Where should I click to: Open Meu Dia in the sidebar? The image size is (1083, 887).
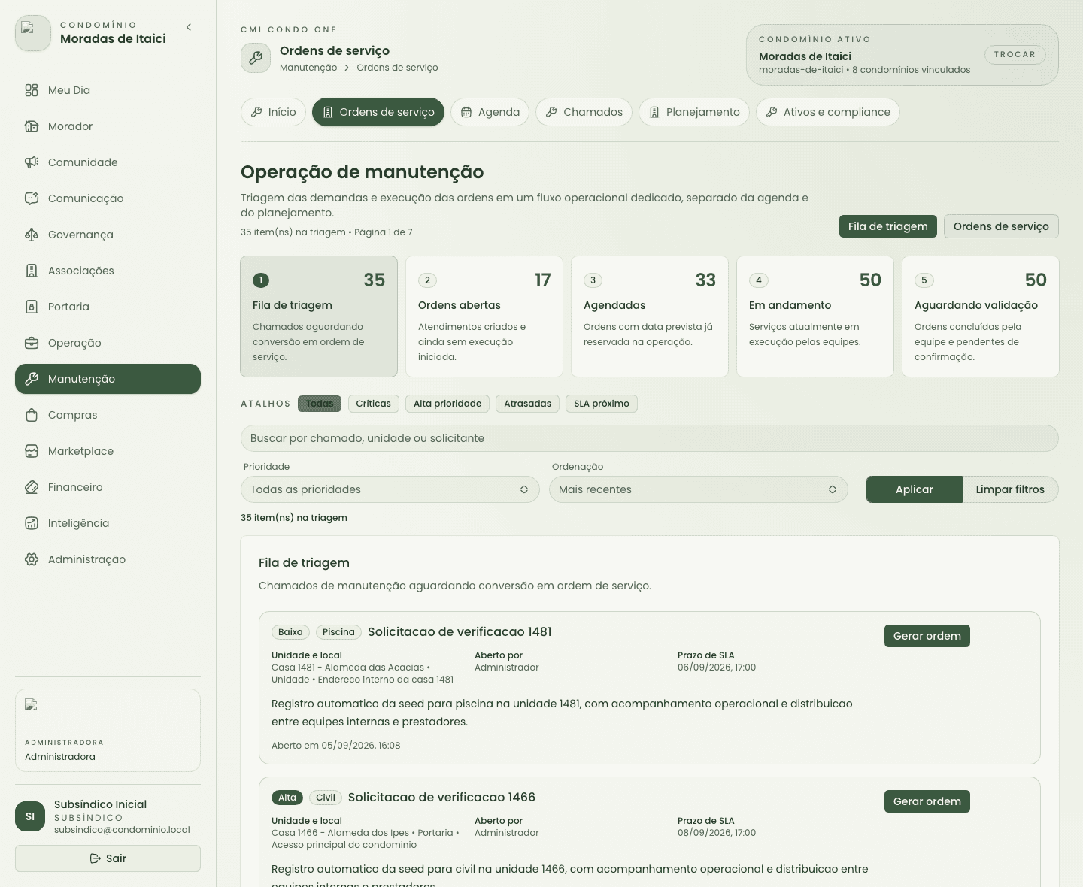coord(108,90)
